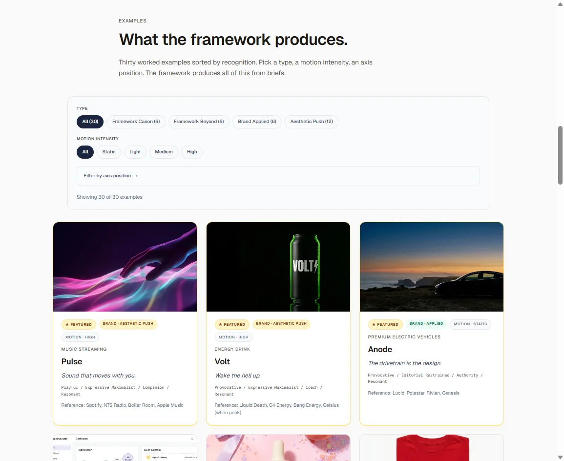The image size is (564, 461).
Task: Click 'PREMIUM ELECTRIC VEHICLES' label
Action: click(x=404, y=337)
